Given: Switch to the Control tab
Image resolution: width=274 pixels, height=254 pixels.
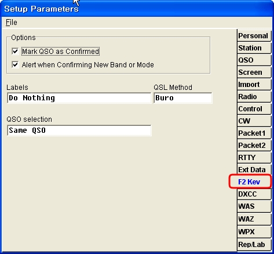Looking at the screenshot, I should [254, 108].
